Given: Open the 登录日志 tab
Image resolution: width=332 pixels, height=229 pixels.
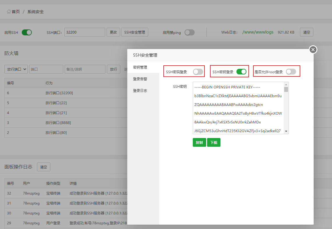Looking at the screenshot, I should pos(140,91).
